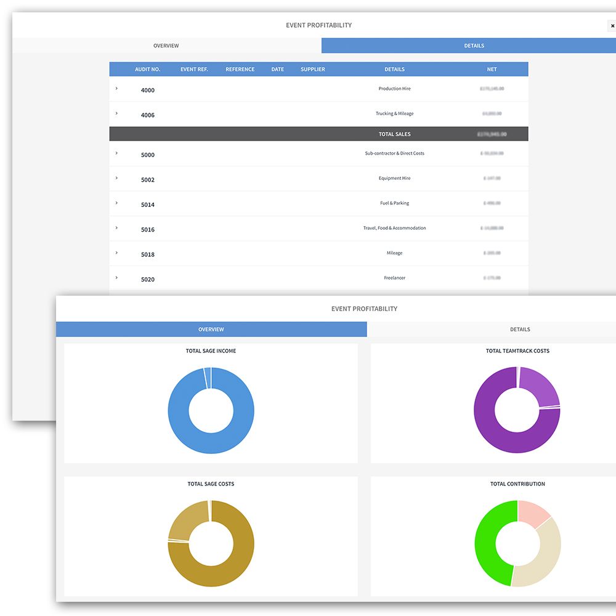Click audit number 5020
Image resolution: width=616 pixels, height=616 pixels.
148,279
